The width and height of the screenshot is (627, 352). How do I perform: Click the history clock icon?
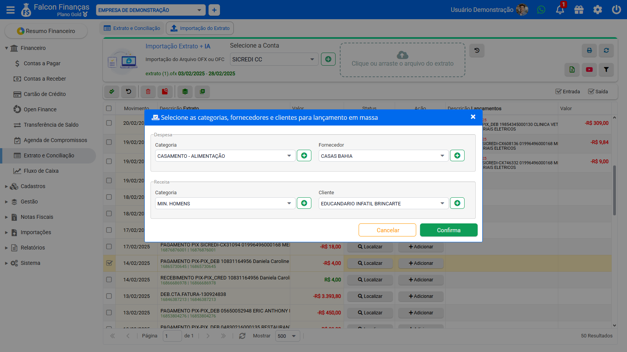coord(477,50)
